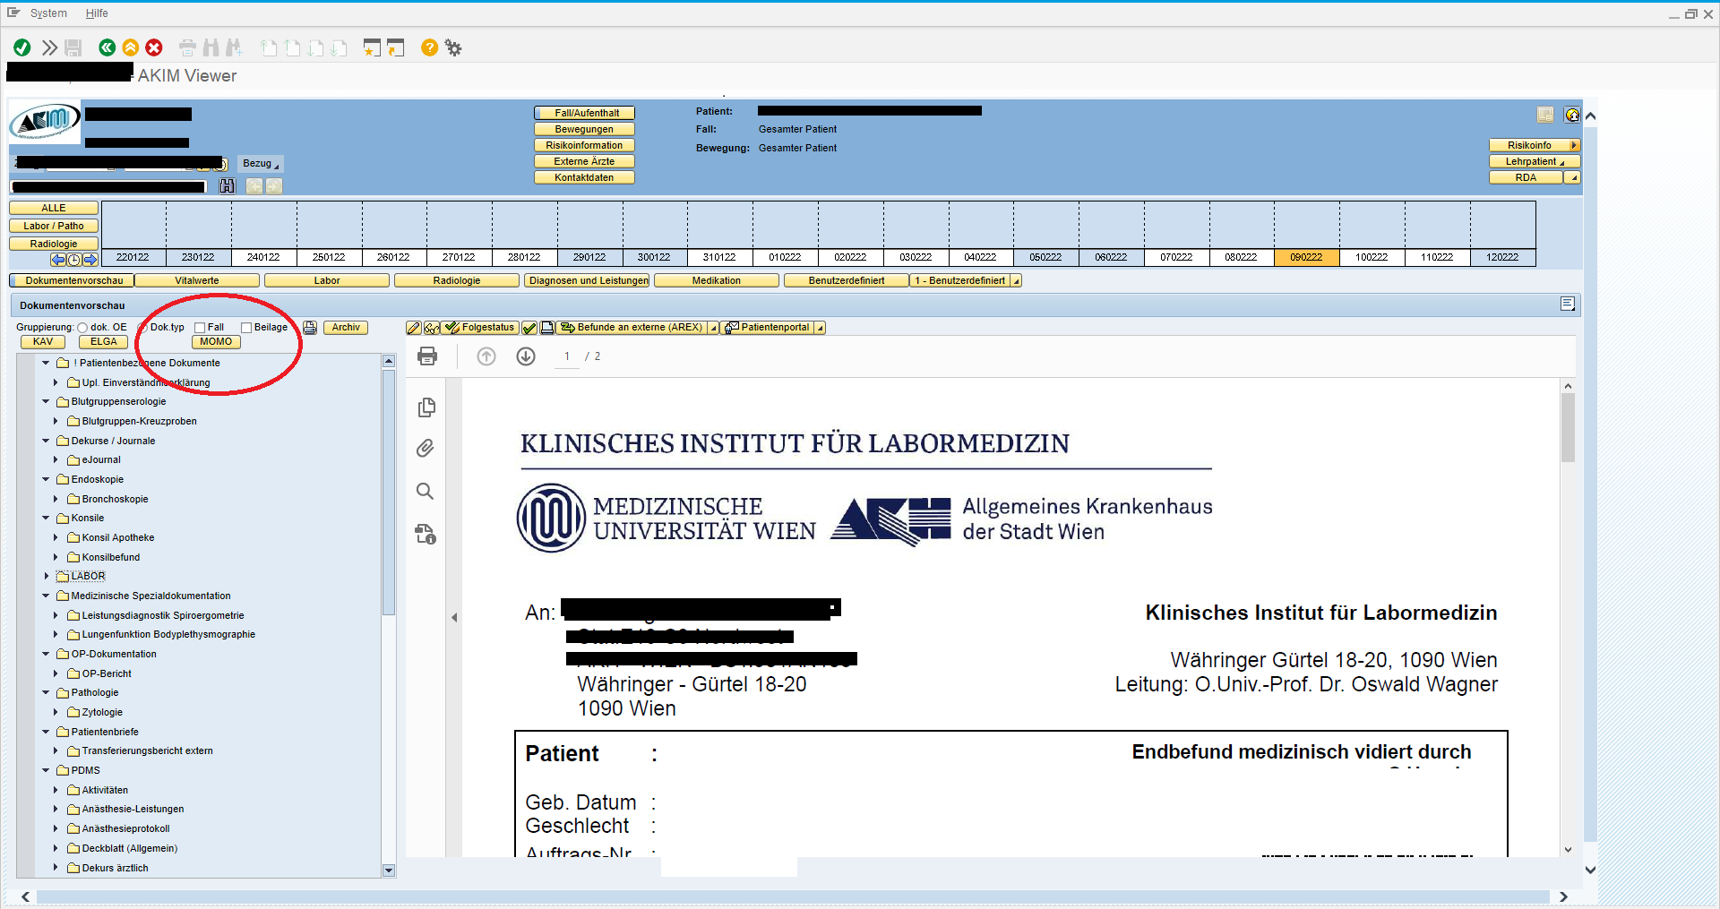Open the PDF search magnifier icon
Image resolution: width=1720 pixels, height=909 pixels.
coord(426,491)
